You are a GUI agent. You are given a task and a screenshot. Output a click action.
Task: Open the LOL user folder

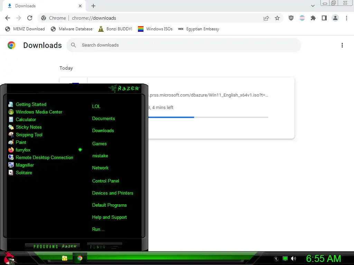tap(96, 106)
